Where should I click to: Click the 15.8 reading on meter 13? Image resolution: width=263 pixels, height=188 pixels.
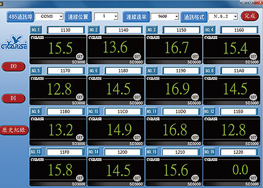60,170
